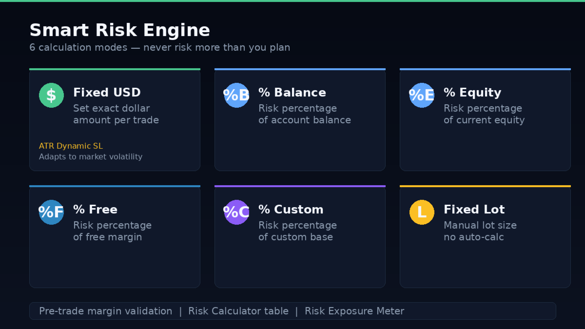Screen dimensions: 585x329
Task: Show the Risk Exposure Meter
Action: (x=354, y=311)
